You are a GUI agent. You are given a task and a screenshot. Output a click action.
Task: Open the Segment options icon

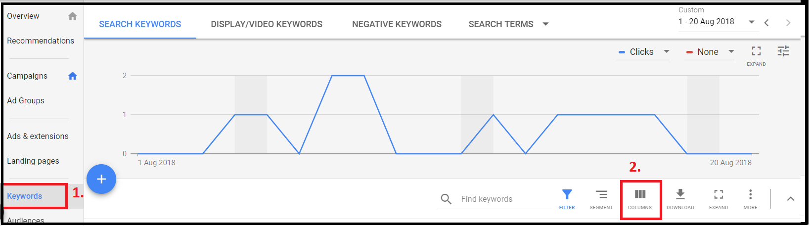[x=601, y=194]
